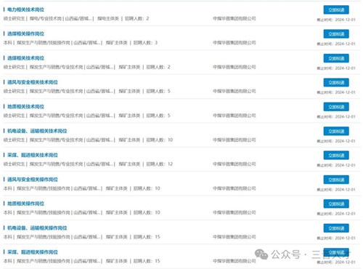Click 立即投递 for the 通风与安全相关操作岗位 job
This screenshot has height=269, width=363.
336,180
